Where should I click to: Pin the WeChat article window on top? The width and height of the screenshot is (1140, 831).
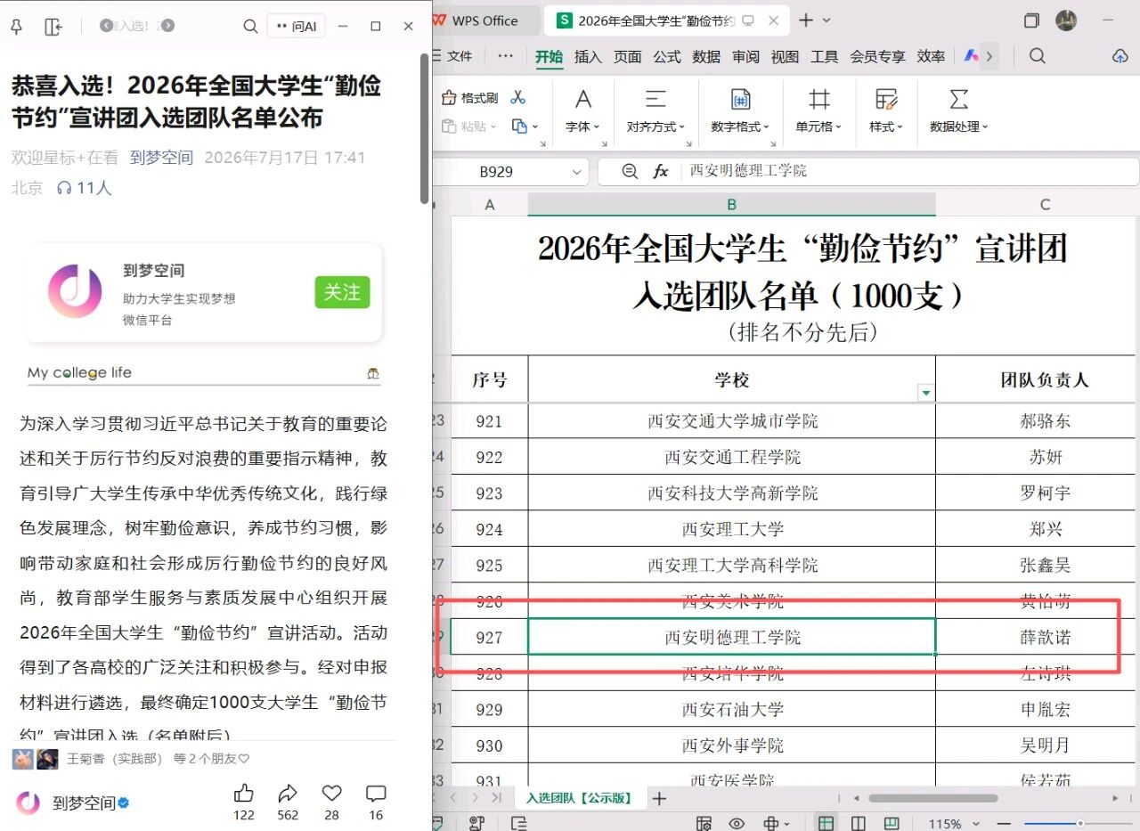(16, 27)
